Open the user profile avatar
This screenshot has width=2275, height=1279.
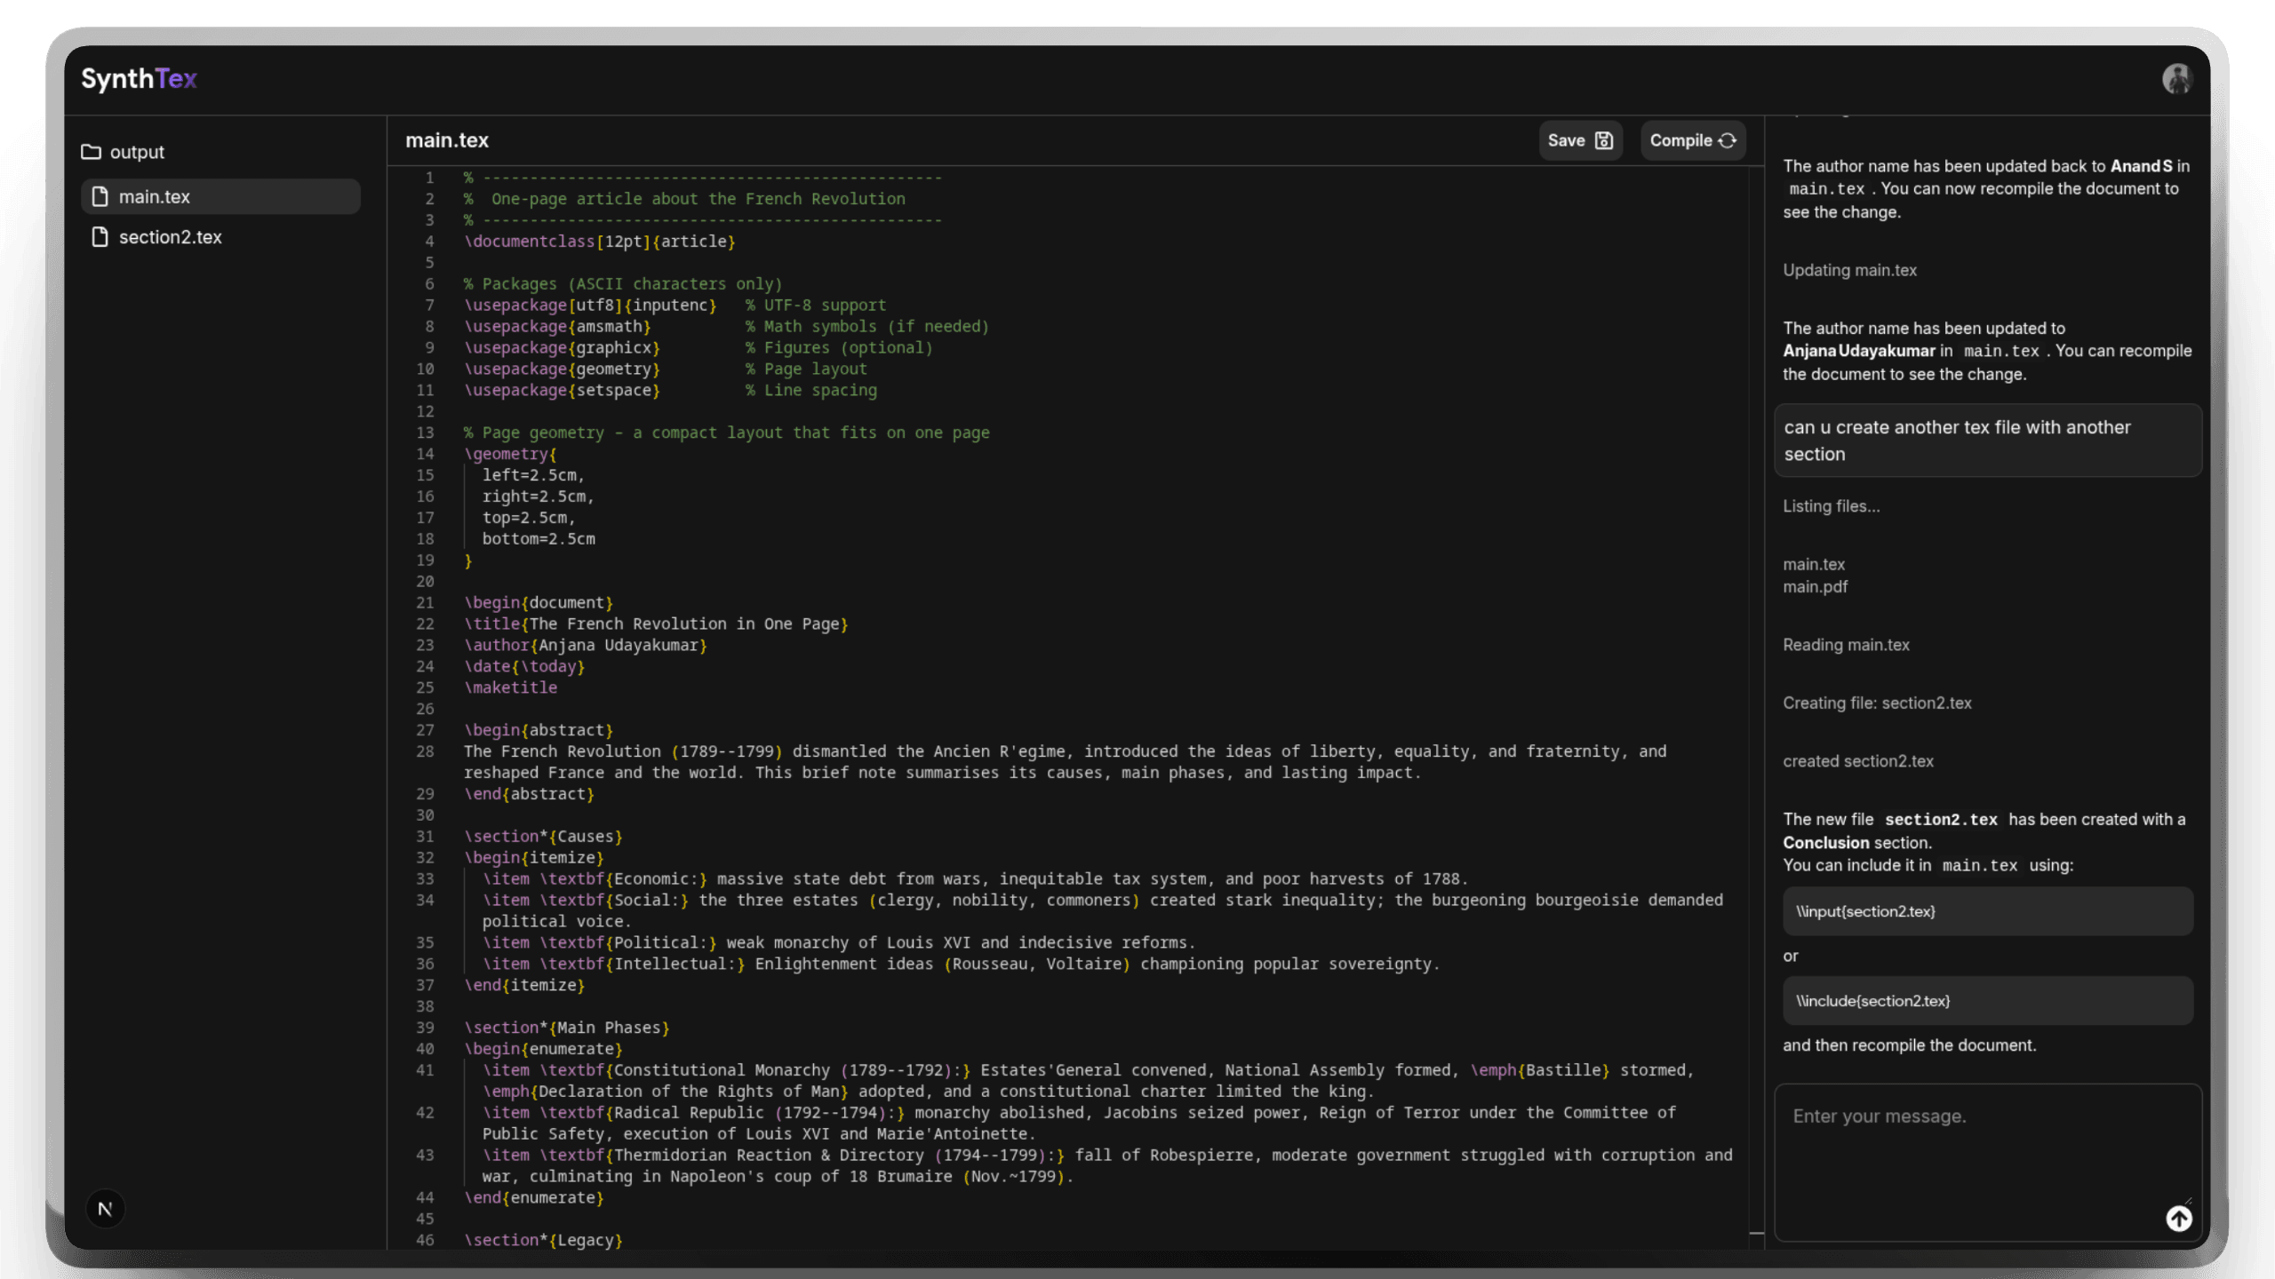(x=2176, y=79)
